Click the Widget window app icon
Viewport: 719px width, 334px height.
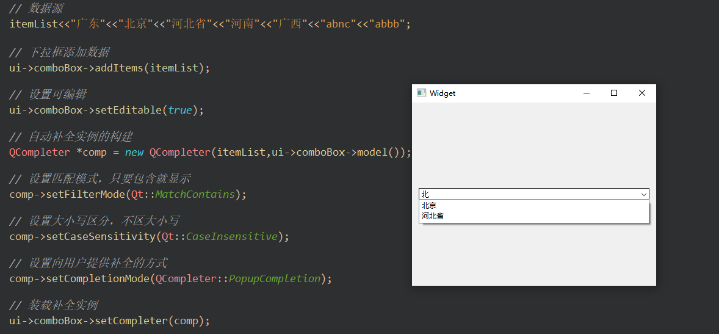[421, 93]
